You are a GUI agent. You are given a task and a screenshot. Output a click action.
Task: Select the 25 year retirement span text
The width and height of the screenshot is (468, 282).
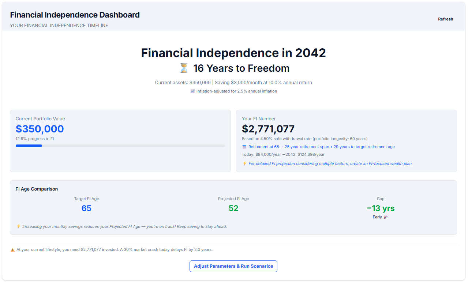(306, 147)
